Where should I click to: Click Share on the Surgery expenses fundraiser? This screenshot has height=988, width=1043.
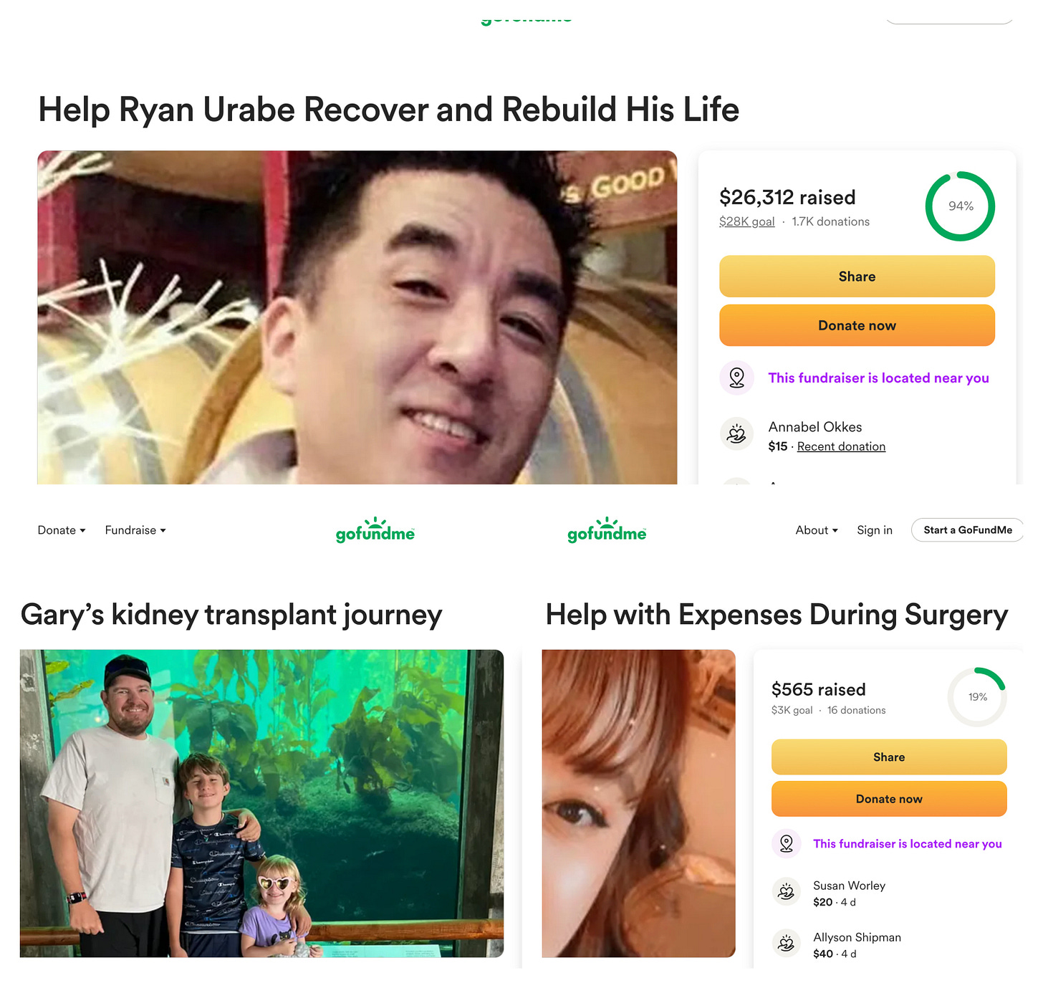click(889, 757)
